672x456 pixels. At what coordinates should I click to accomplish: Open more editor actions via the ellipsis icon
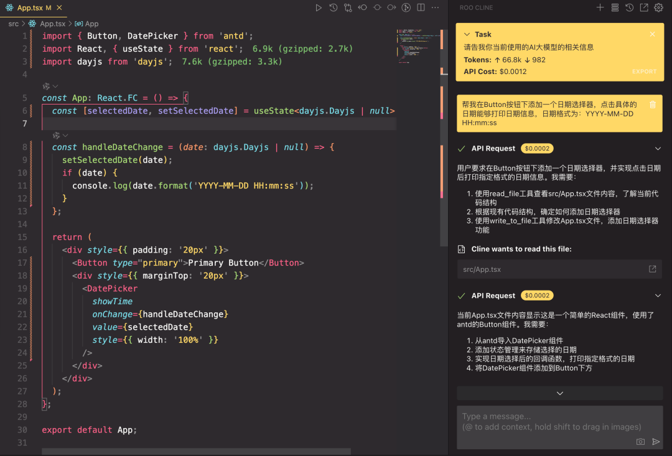[x=434, y=7]
